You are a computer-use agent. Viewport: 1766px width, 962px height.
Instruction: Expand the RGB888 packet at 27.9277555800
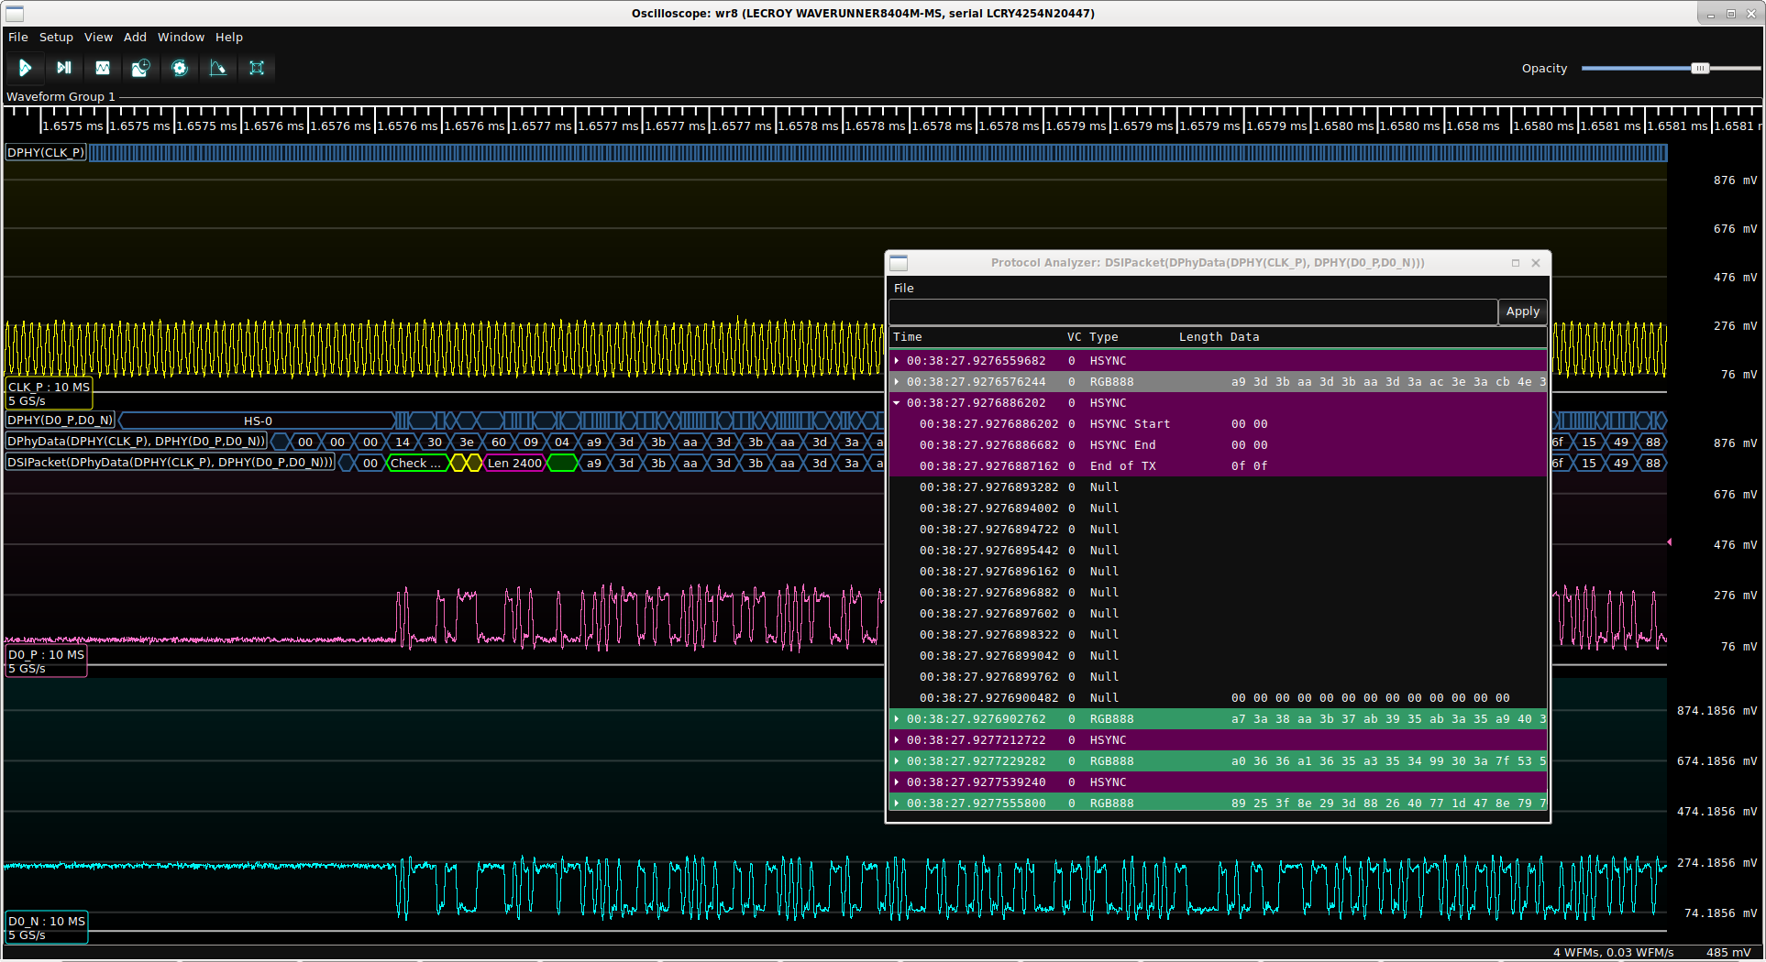point(897,803)
